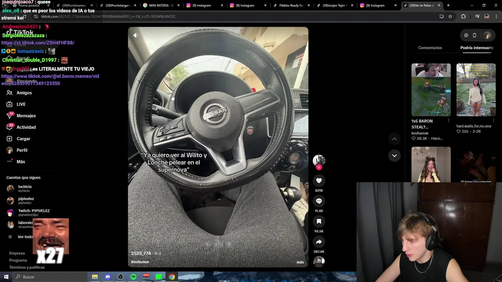Open OBS Studio from the taskbar

click(120, 277)
